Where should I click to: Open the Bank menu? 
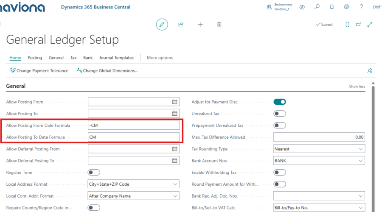pos(88,58)
